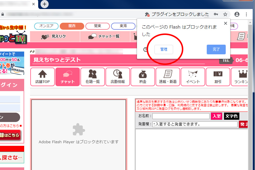Open the 文字色 color button

click(x=231, y=116)
